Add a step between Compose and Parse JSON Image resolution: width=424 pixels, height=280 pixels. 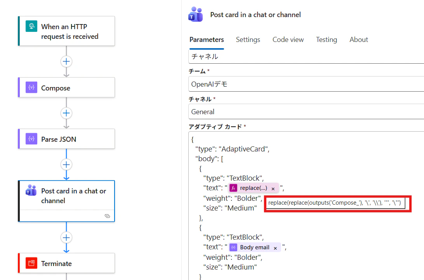pos(66,113)
